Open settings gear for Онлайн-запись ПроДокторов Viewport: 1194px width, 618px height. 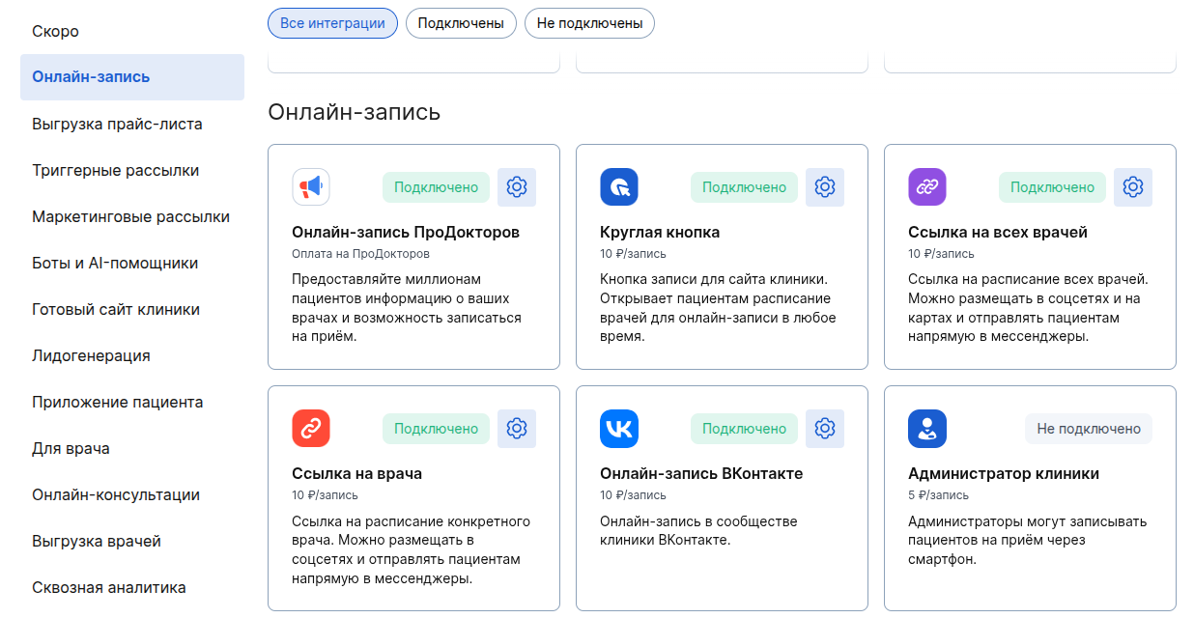517,187
